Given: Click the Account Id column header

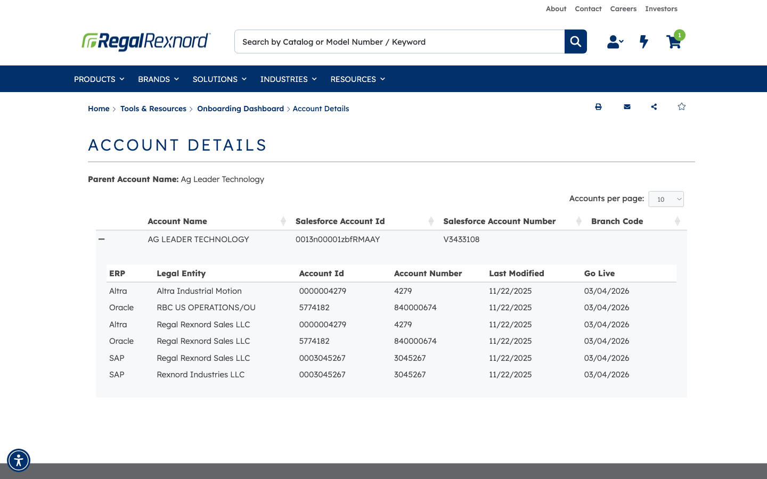Looking at the screenshot, I should click(321, 274).
